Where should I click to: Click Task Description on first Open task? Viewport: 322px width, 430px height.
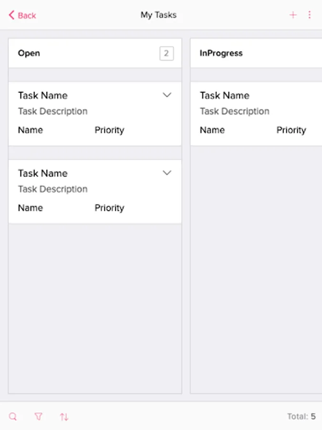tap(52, 111)
